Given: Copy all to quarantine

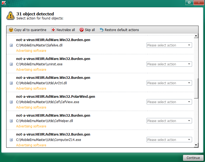Looking at the screenshot, I should [x=27, y=30].
